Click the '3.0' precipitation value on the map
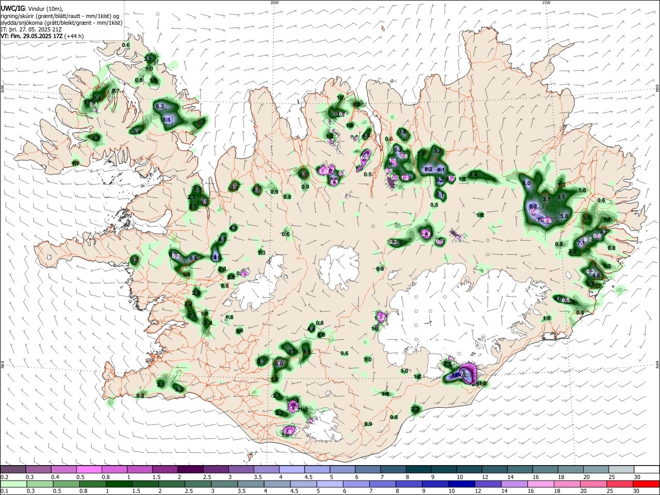This screenshot has width=660, height=495. pyautogui.click(x=292, y=352)
